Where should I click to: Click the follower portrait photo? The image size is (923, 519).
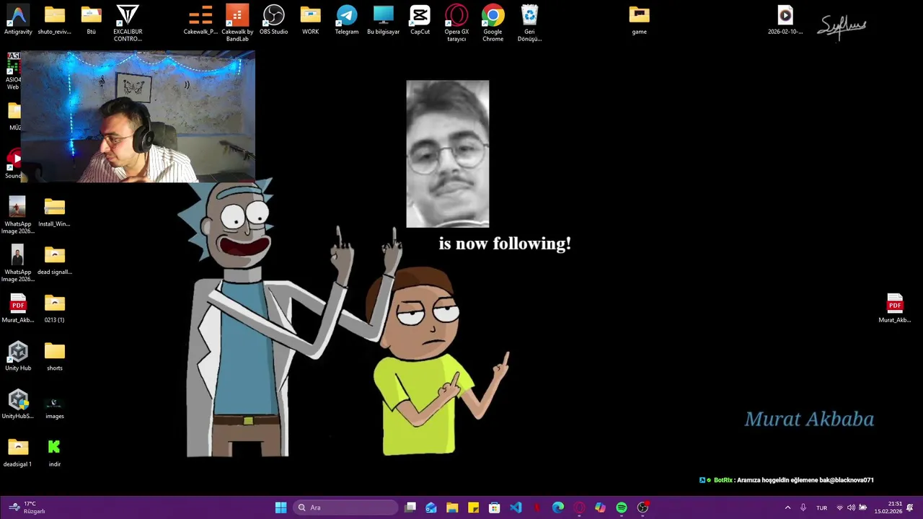[447, 154]
